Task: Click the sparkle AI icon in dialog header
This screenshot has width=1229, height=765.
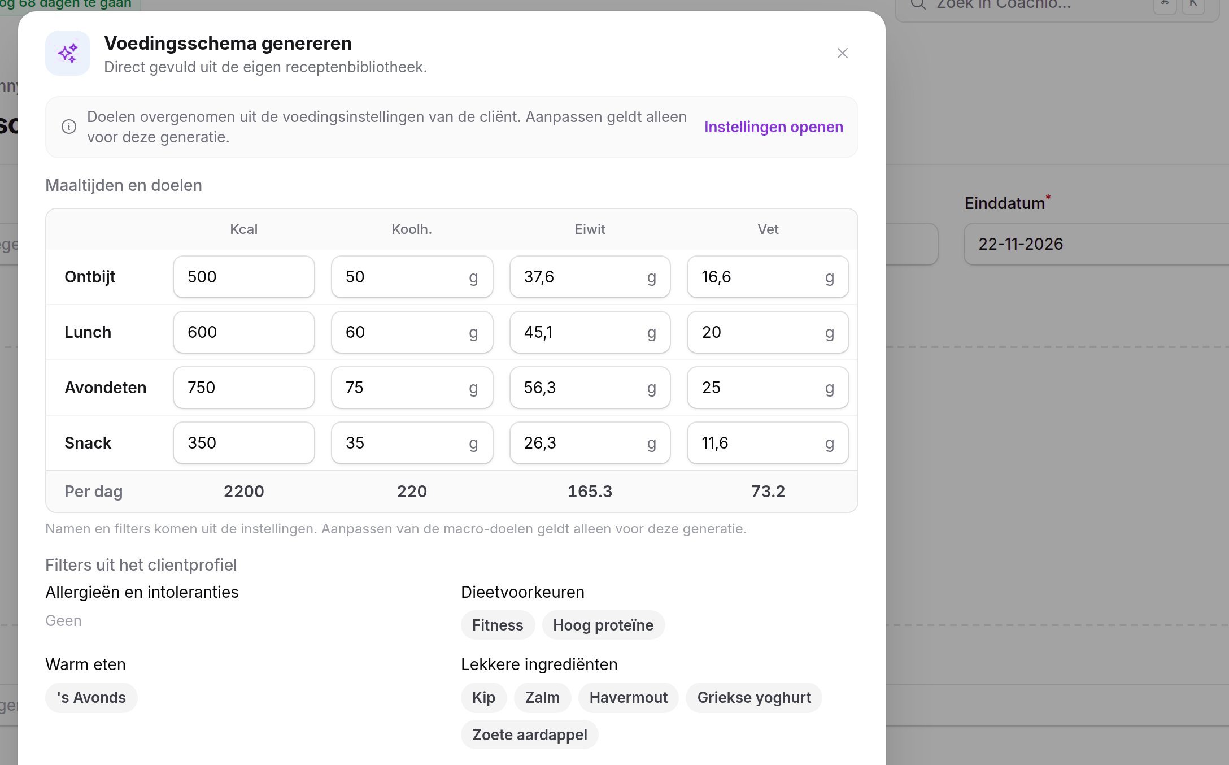Action: coord(68,53)
